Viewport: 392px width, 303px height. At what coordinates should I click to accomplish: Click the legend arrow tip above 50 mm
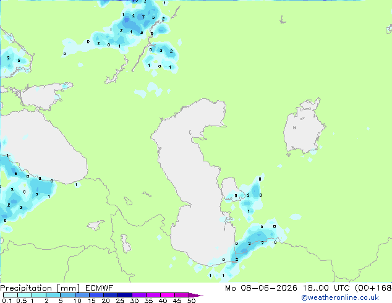(196, 295)
